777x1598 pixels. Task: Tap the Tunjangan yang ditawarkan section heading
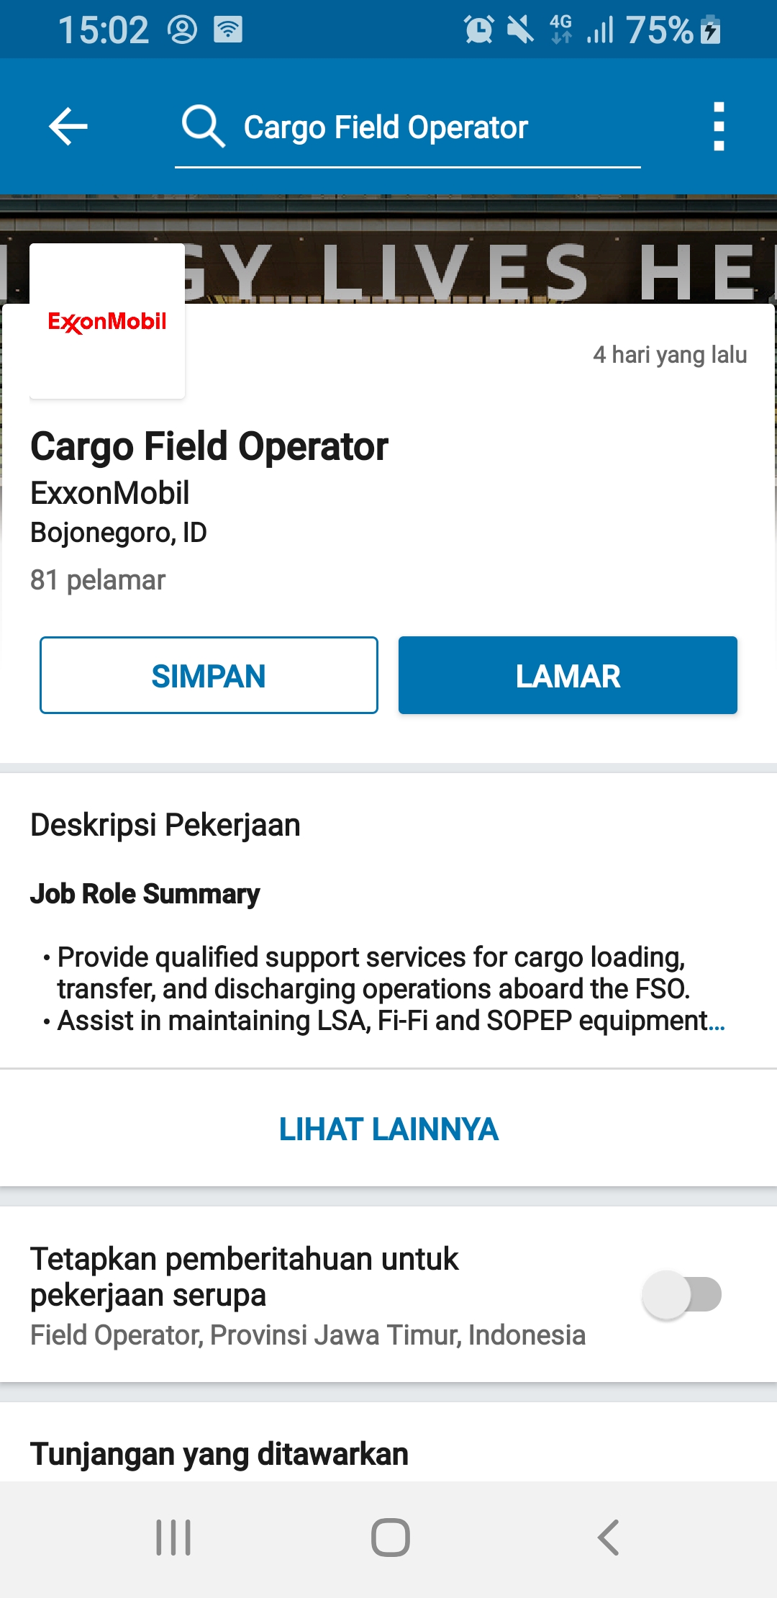click(x=219, y=1453)
